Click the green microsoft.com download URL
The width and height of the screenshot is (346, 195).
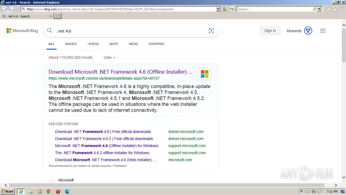[x=104, y=78]
